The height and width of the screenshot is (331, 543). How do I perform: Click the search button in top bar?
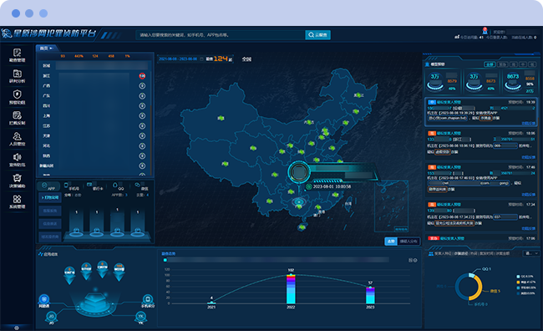click(x=317, y=35)
